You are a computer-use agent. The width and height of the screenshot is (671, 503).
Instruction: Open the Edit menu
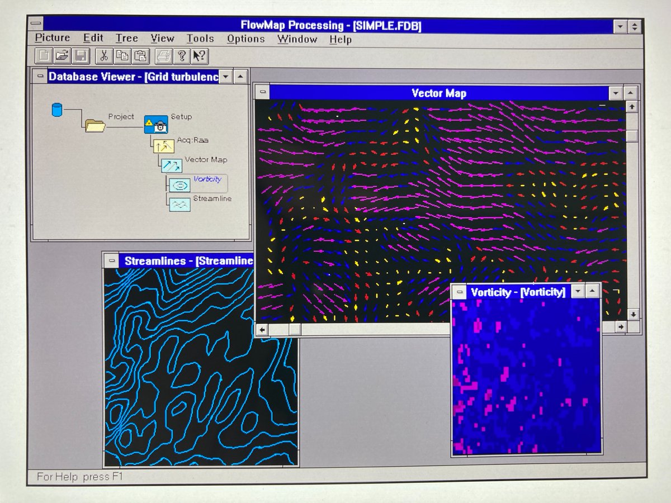(x=93, y=38)
